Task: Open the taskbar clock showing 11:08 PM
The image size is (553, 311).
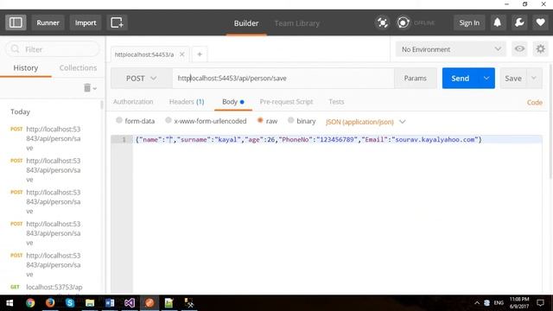Action: [x=519, y=303]
